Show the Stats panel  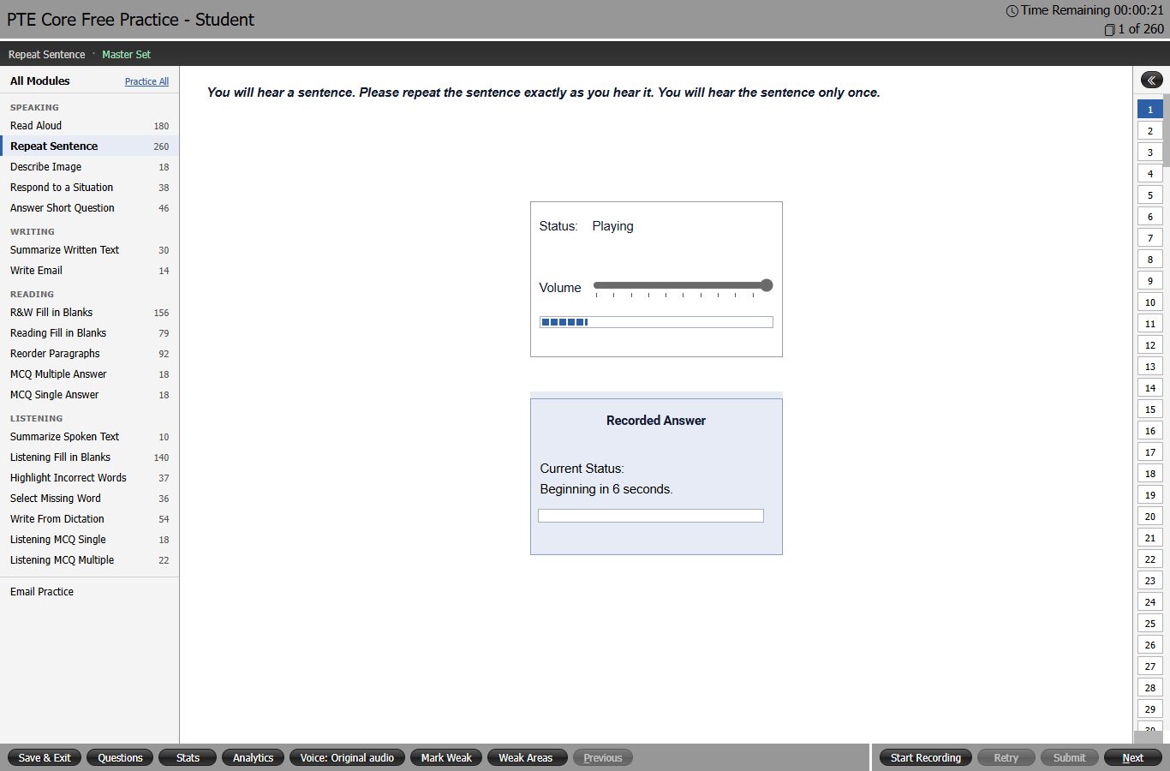(188, 758)
